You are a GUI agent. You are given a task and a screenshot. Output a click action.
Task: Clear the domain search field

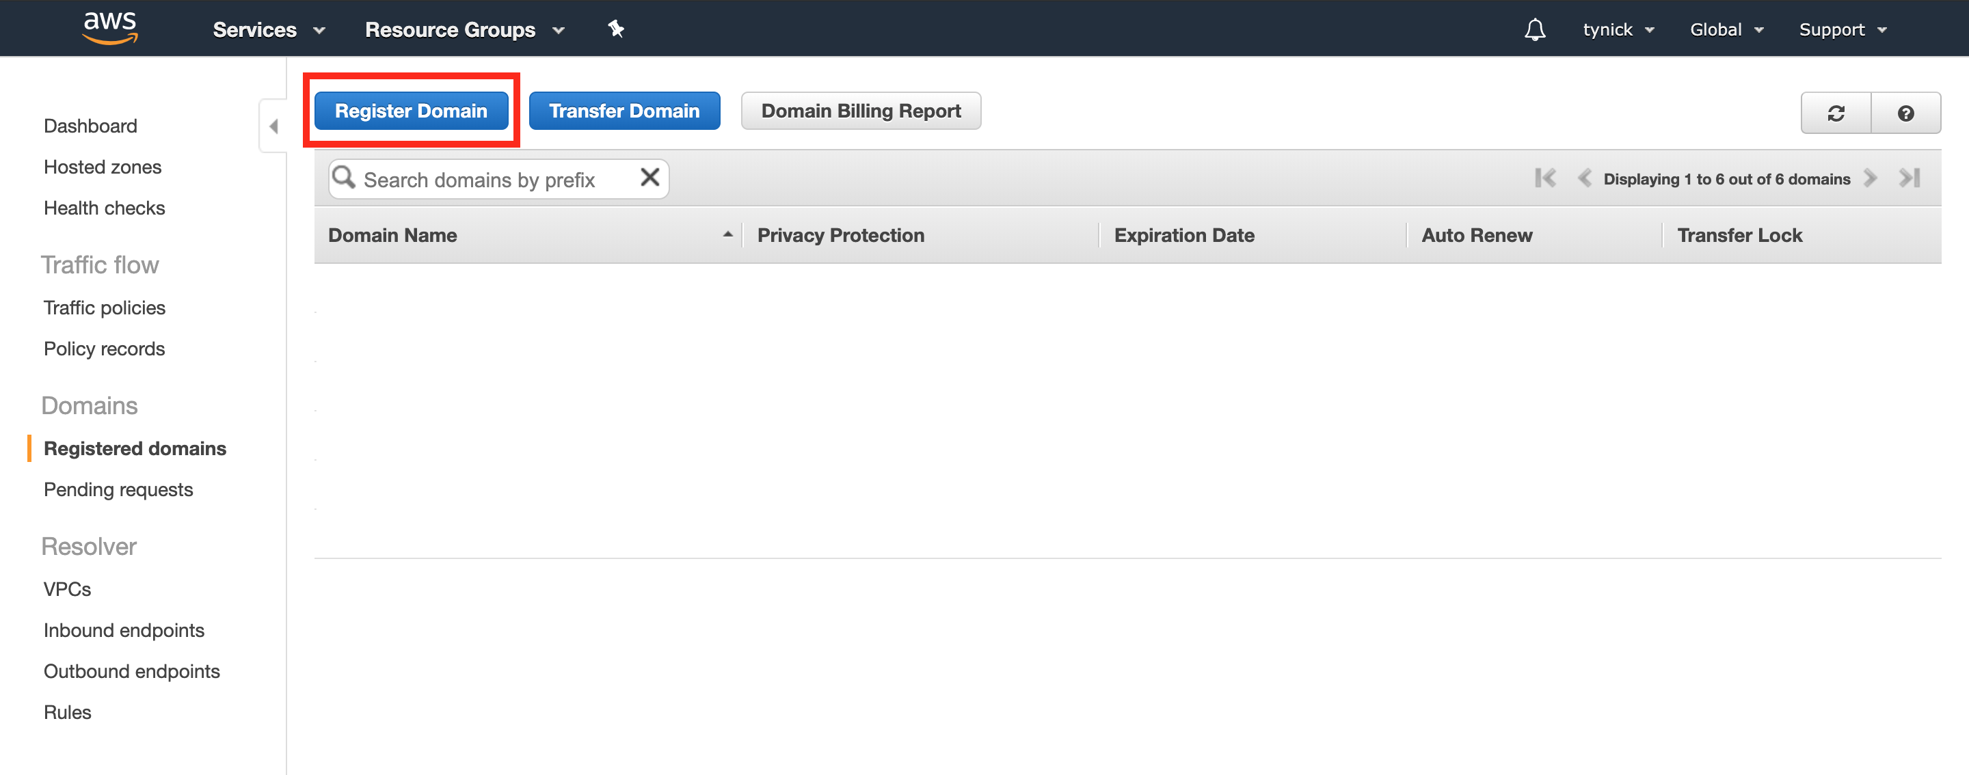[650, 178]
